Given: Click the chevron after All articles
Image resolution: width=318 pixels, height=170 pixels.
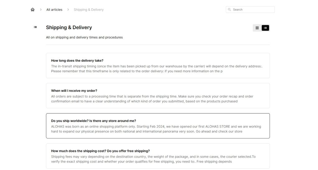Looking at the screenshot, I should tap(68, 10).
